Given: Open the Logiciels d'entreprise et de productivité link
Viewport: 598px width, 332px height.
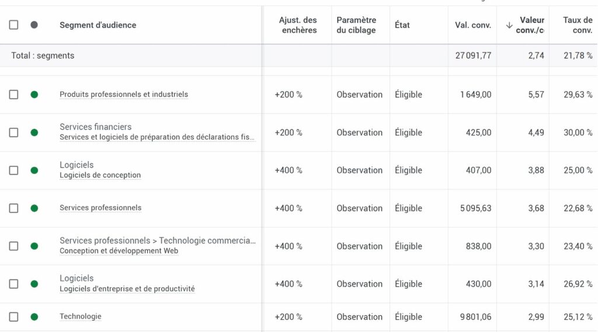Looking at the screenshot, I should 127,289.
